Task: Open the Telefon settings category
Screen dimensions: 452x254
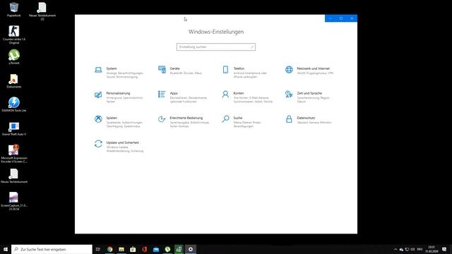Action: (245, 73)
